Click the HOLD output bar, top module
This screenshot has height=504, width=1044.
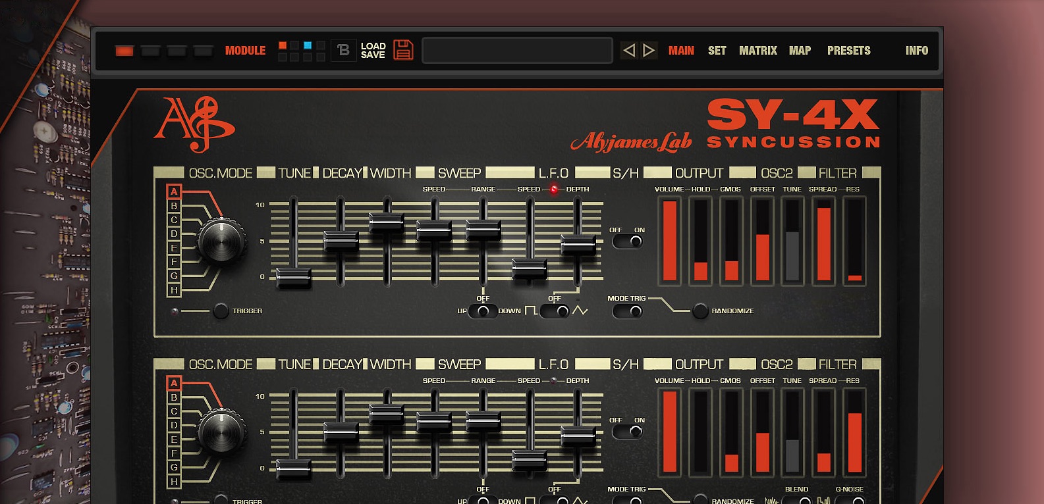tap(700, 241)
